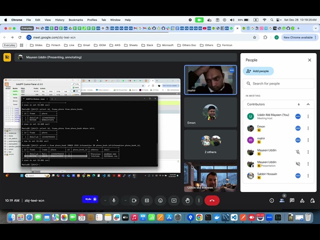The image size is (320, 240).
Task: Click the stop annotating yellow icon
Action: click(x=7, y=57)
